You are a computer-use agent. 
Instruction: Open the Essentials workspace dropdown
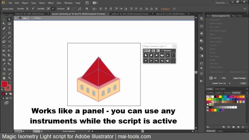pyautogui.click(x=222, y=3)
